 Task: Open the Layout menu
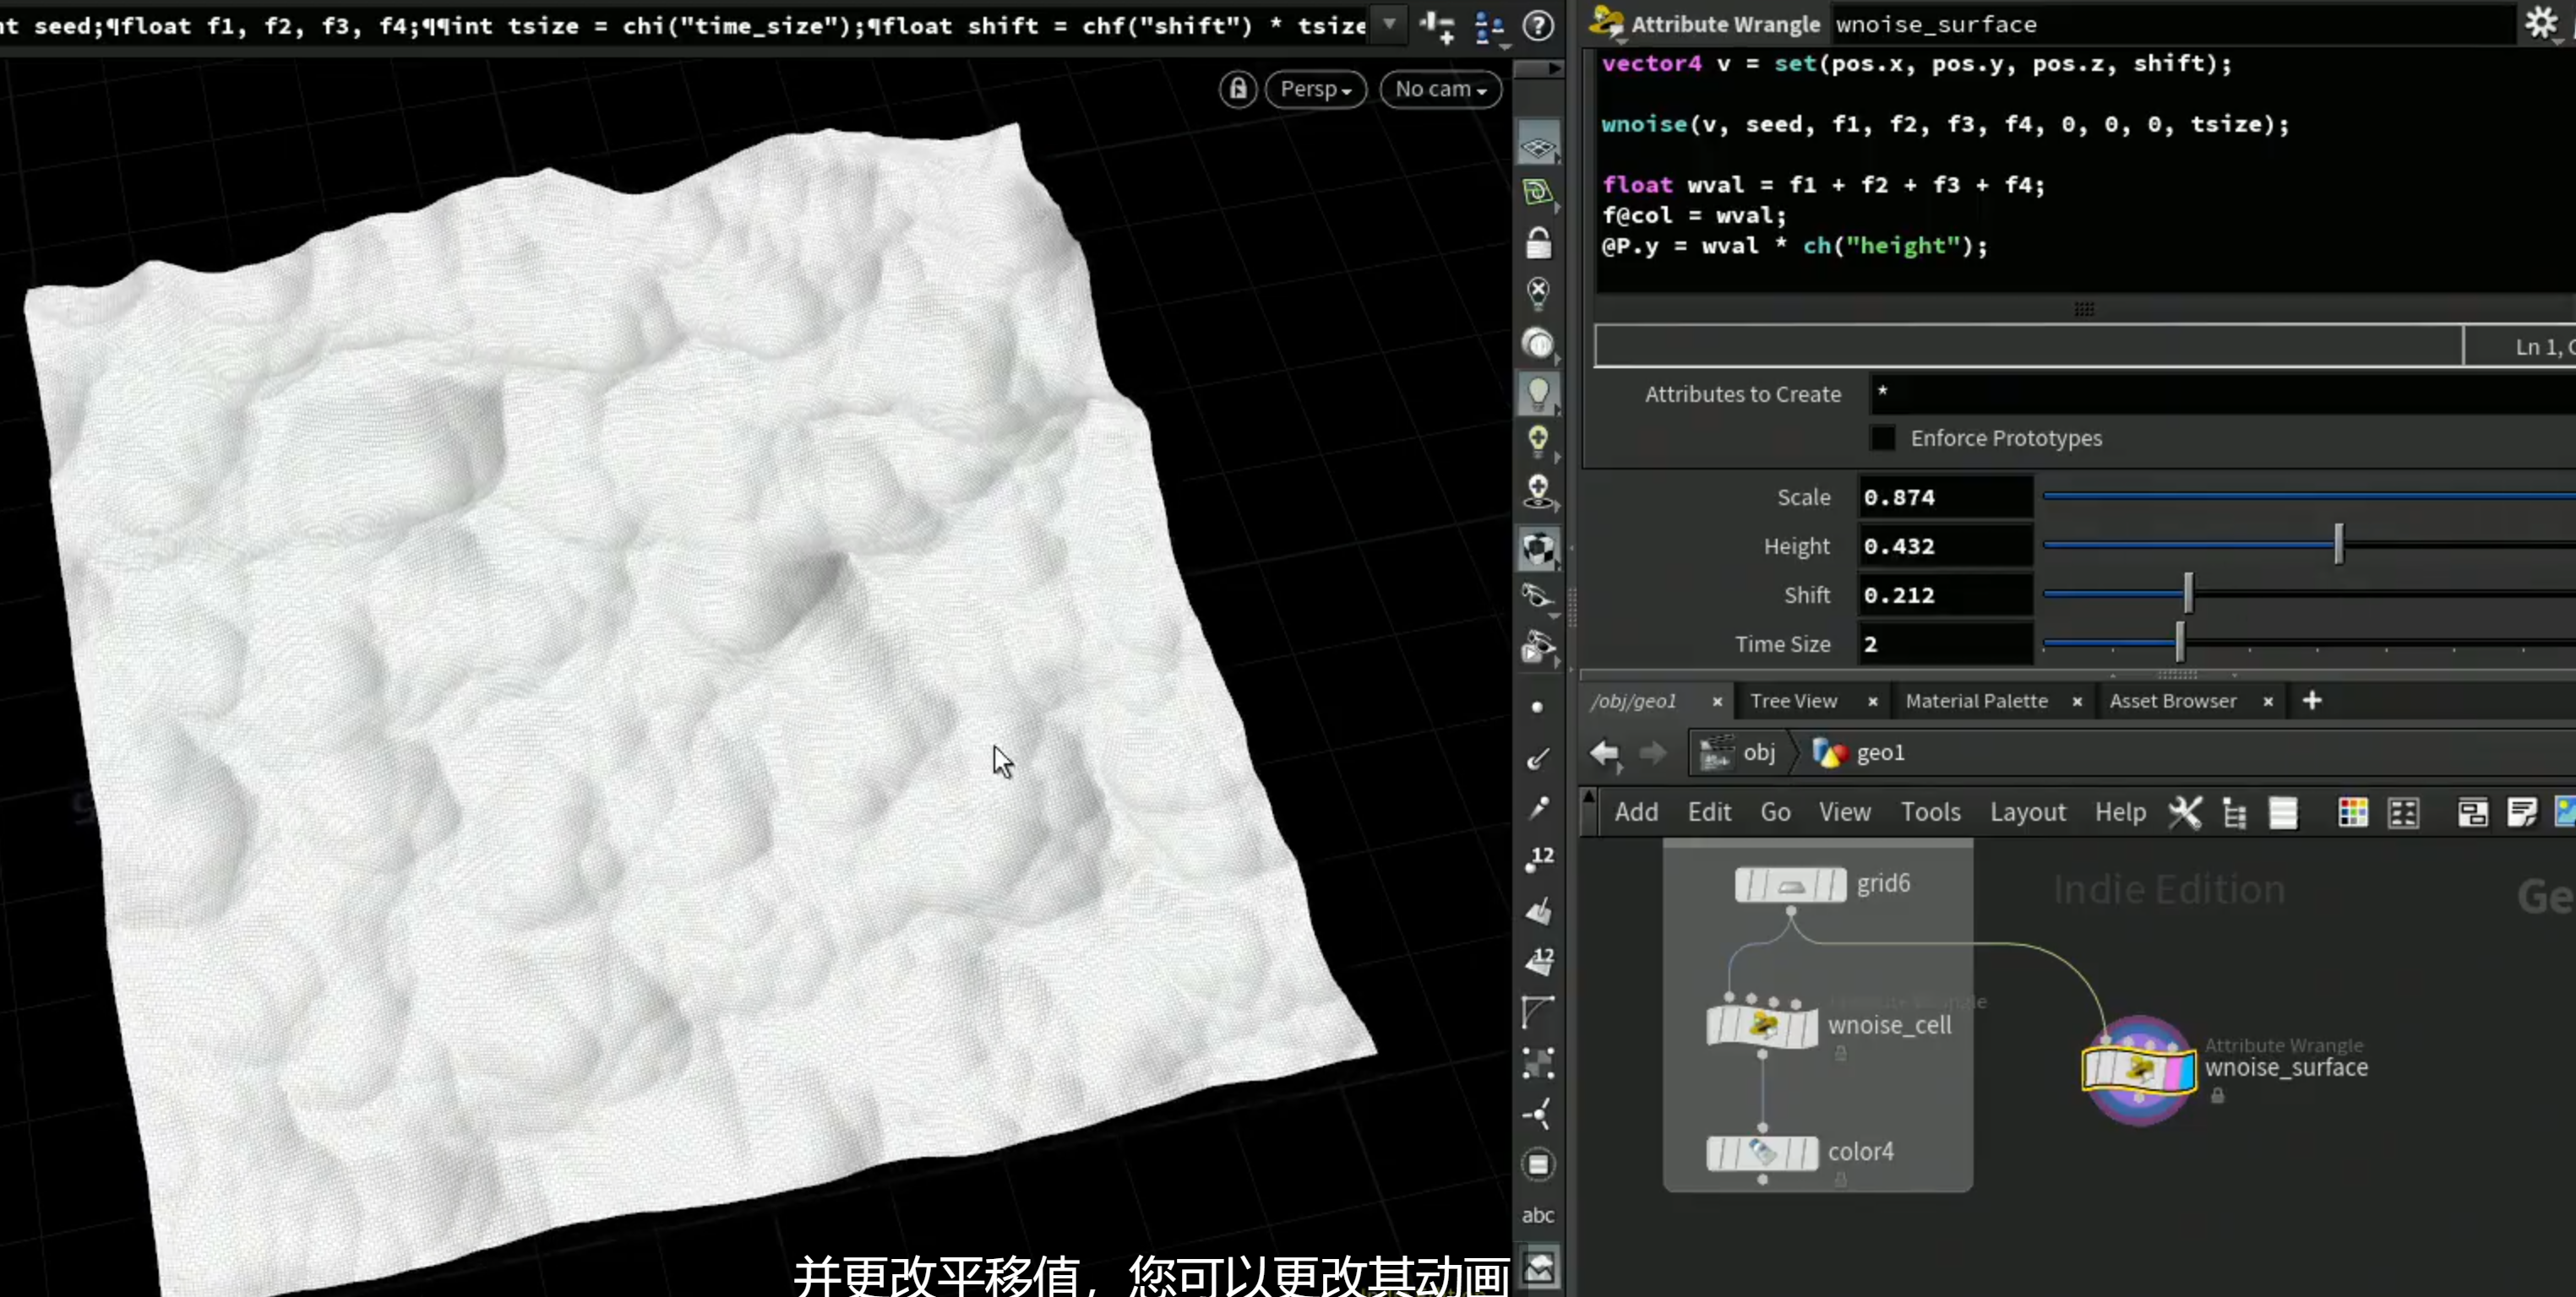[x=2027, y=812]
